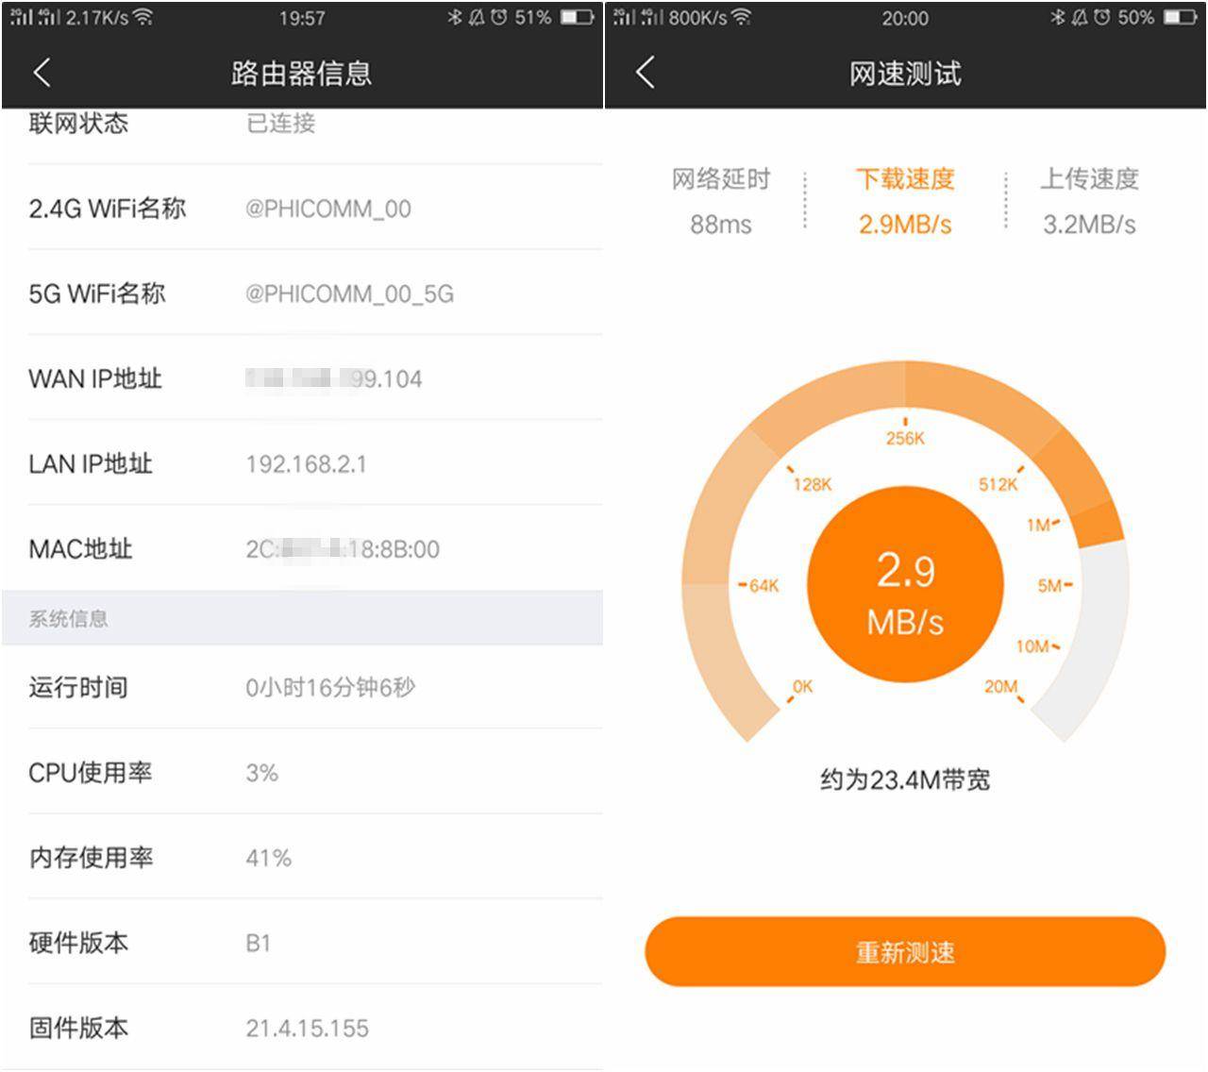Tap the 88ms latency value
This screenshot has height=1072, width=1208.
point(721,224)
